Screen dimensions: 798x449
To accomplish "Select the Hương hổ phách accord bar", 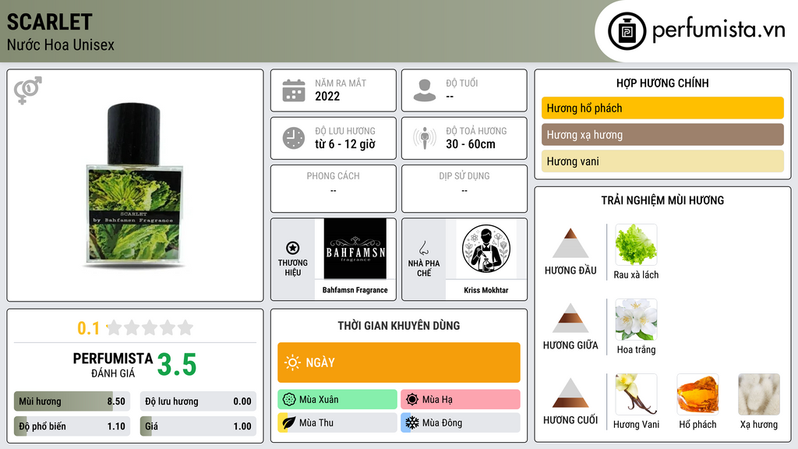I will 662,108.
